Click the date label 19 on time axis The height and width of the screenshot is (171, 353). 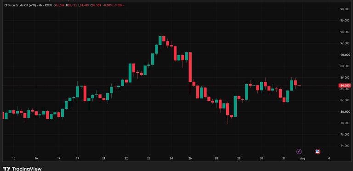(77, 159)
